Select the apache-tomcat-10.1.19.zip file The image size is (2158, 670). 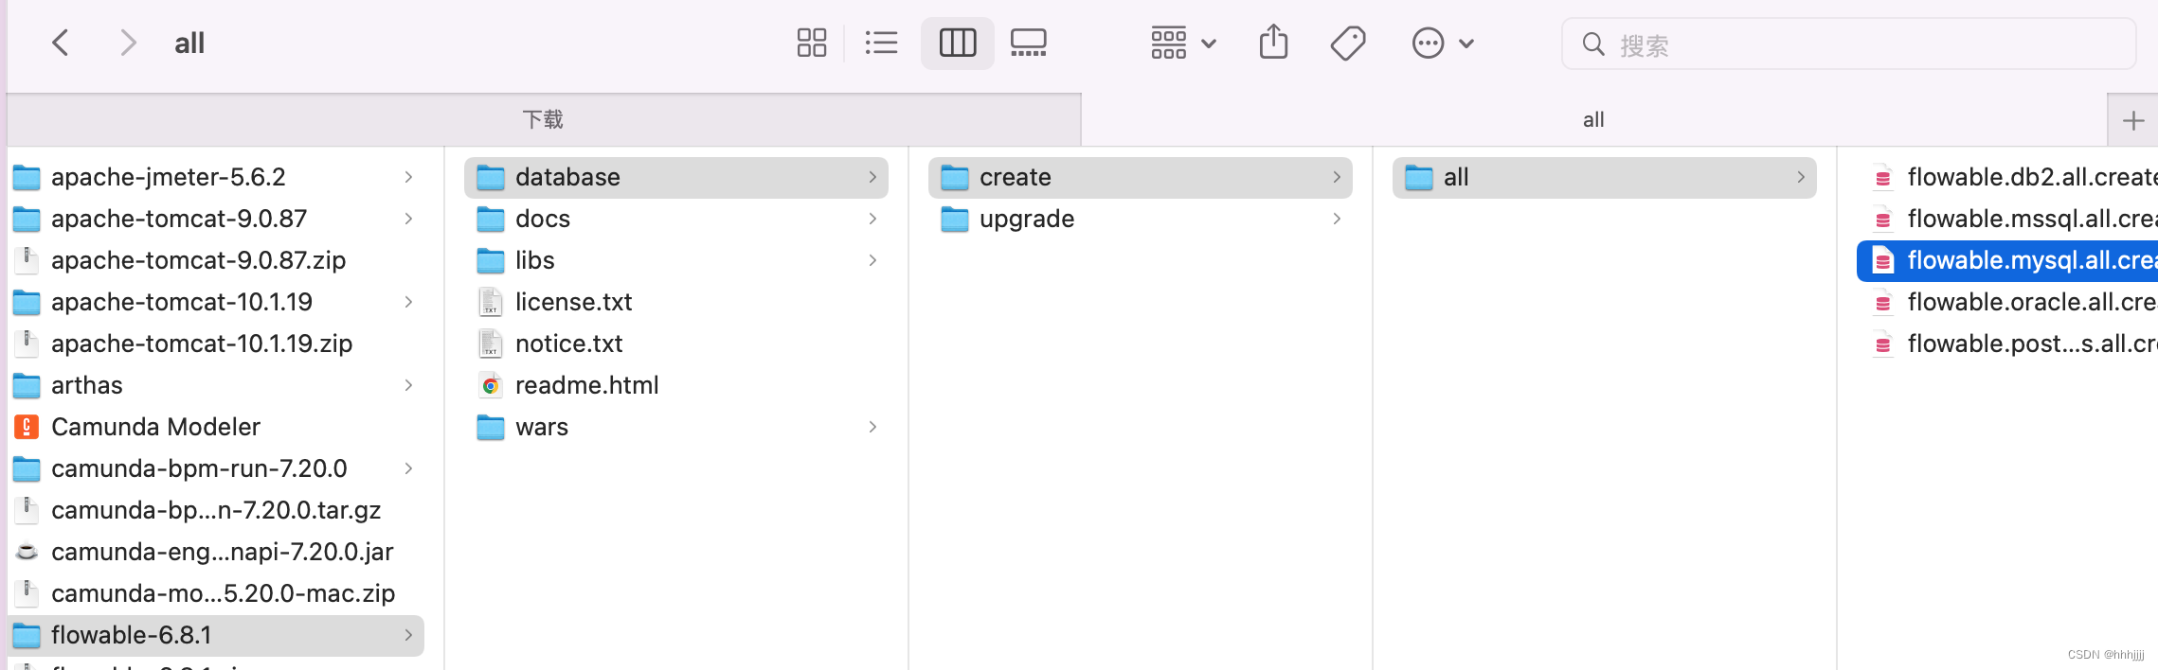point(216,344)
